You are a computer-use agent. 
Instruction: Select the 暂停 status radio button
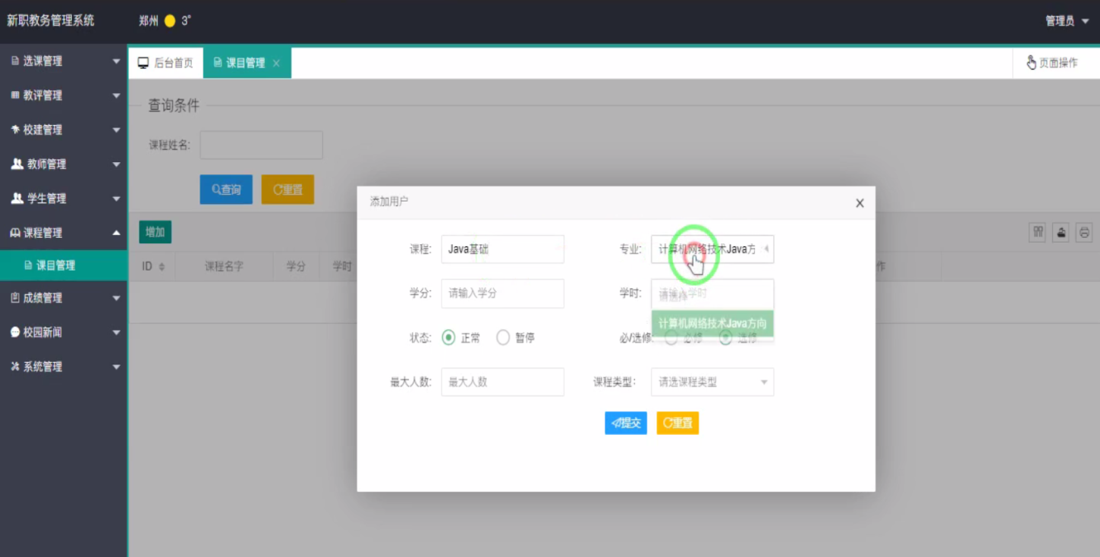[x=503, y=338]
